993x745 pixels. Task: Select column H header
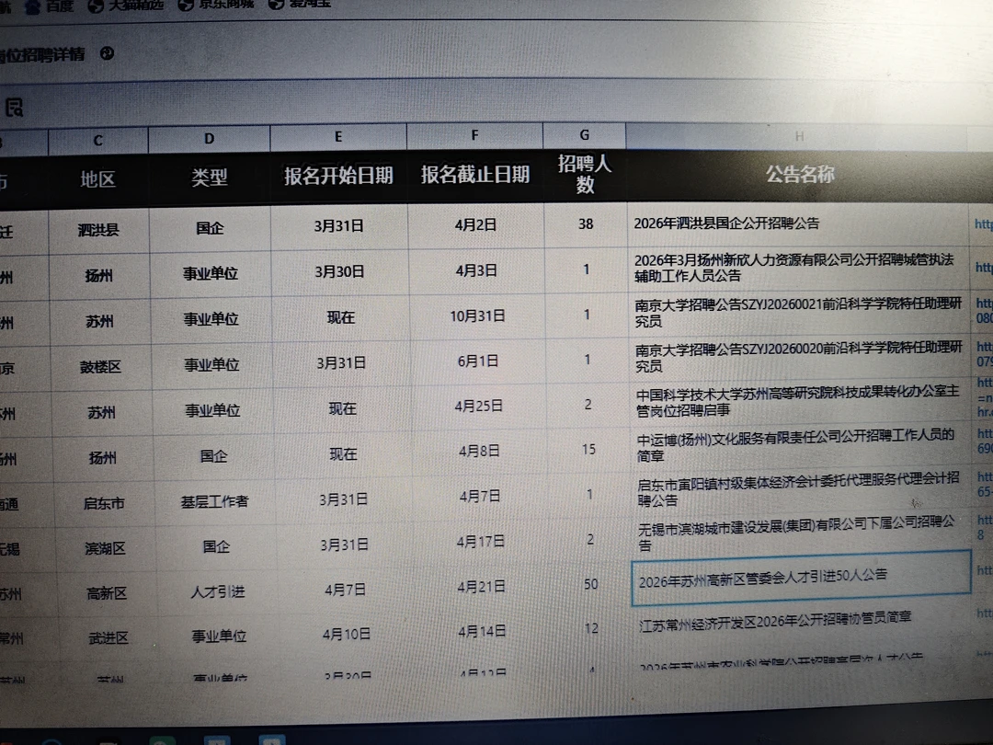pos(799,136)
